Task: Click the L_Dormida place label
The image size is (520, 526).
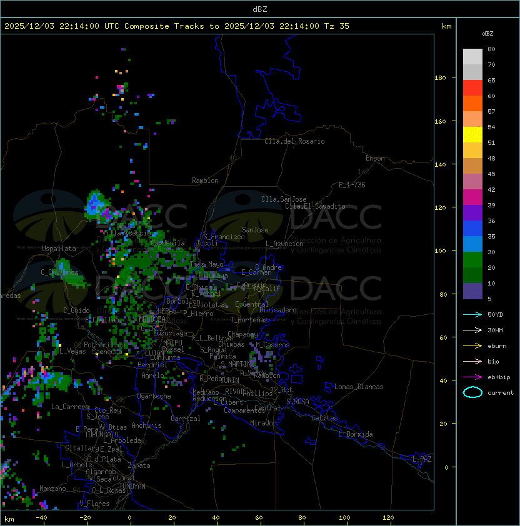Action: pyautogui.click(x=356, y=434)
